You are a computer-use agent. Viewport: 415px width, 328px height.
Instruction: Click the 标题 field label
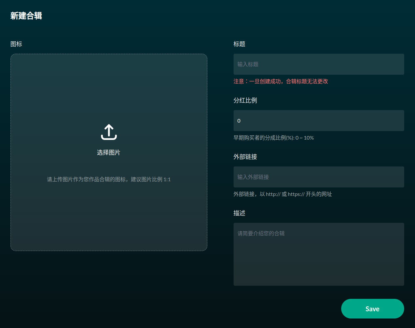coord(239,44)
